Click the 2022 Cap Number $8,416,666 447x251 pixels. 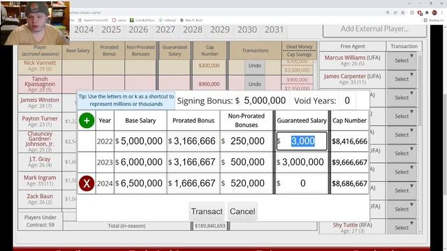(x=349, y=141)
